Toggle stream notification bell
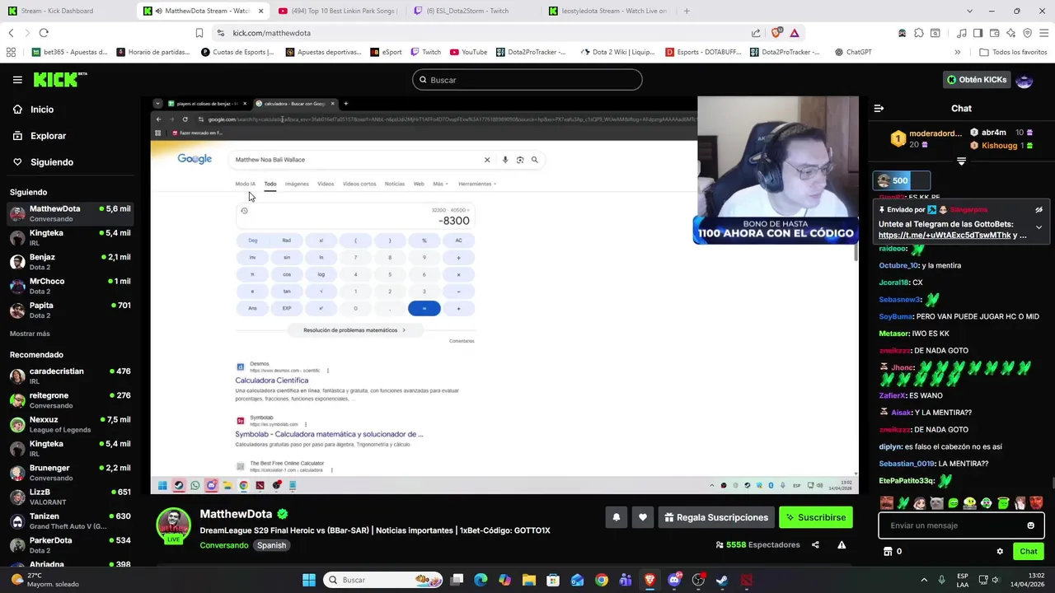Screen dimensions: 1055x593 click(x=616, y=517)
